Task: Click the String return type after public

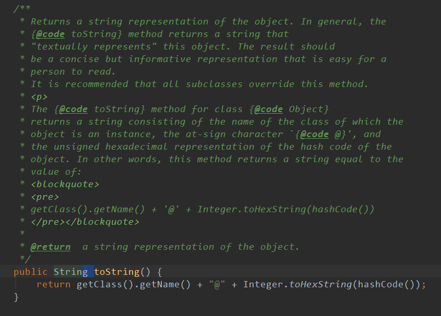Action: pyautogui.click(x=70, y=272)
